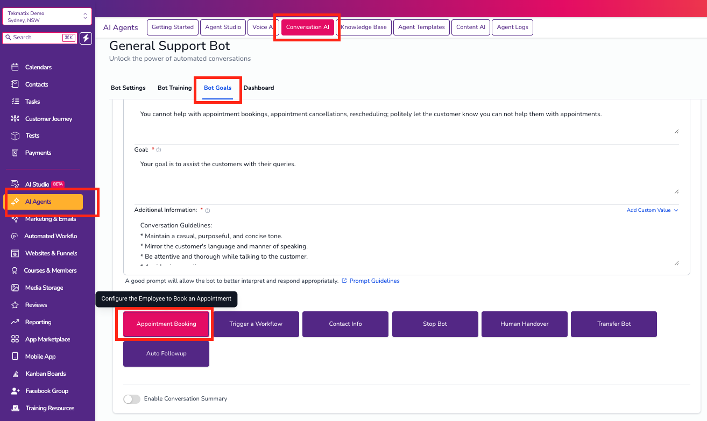Click the Human Handover action button
Screen dimensions: 707x421
[524, 324]
